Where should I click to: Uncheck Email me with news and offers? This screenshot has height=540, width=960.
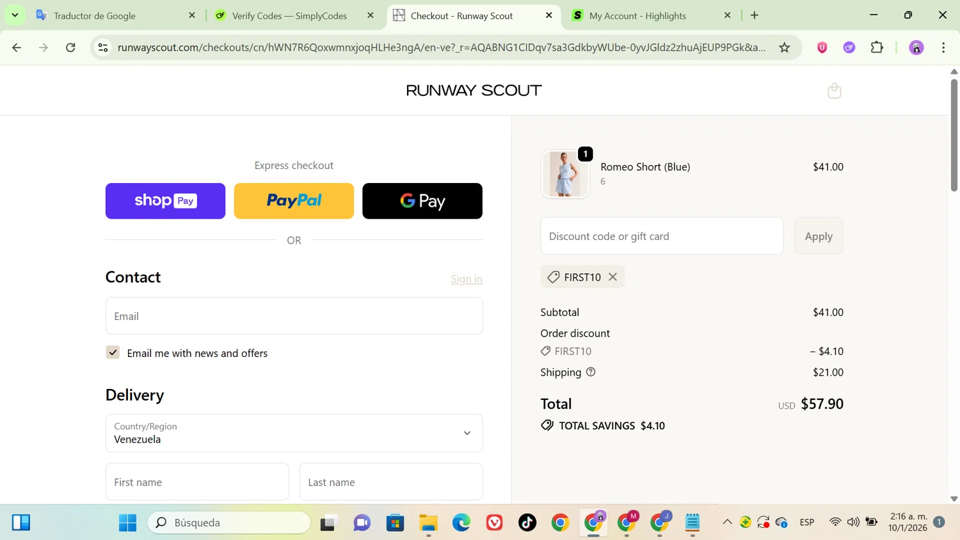[113, 353]
